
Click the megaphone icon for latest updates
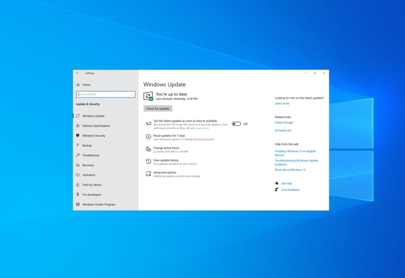coord(148,124)
